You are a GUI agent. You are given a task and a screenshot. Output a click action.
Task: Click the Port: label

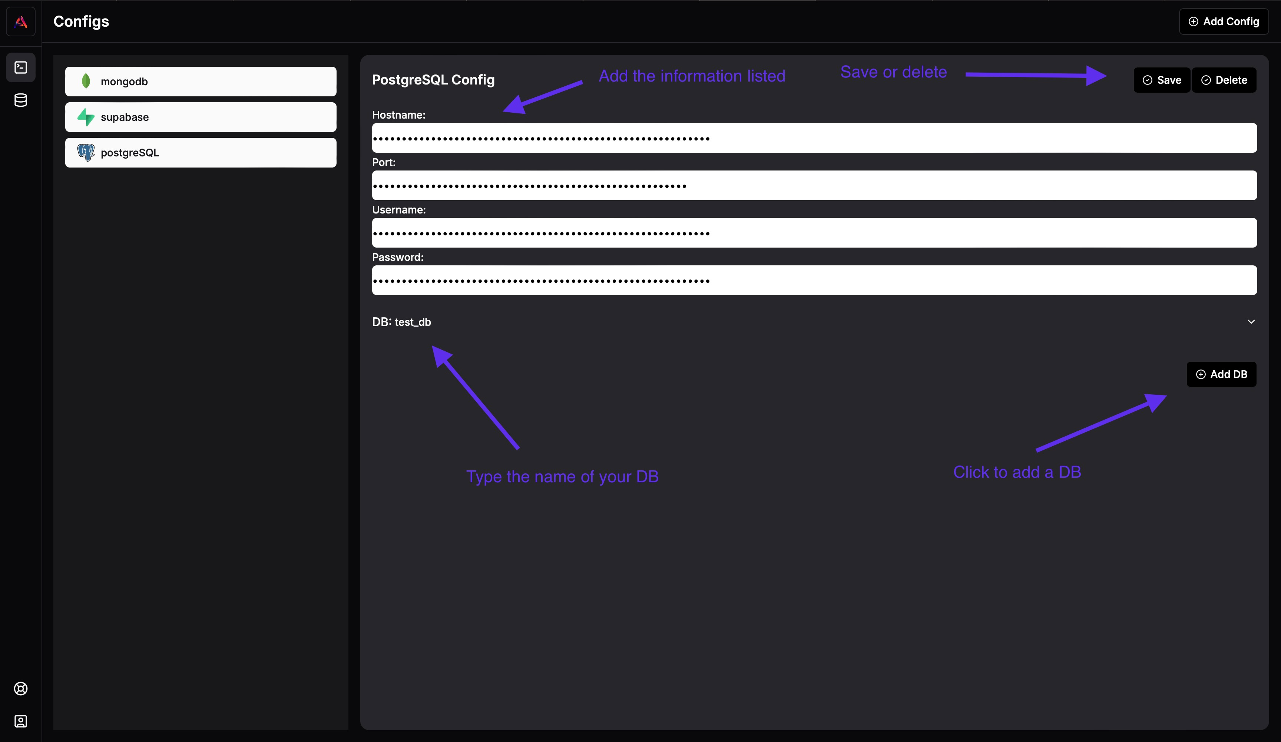pos(384,162)
